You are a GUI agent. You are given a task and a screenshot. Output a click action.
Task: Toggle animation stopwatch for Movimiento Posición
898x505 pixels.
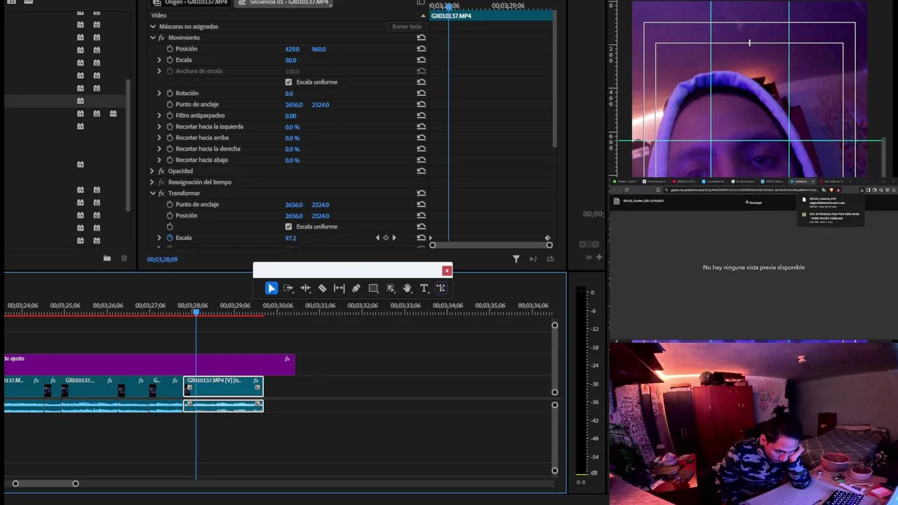coord(170,49)
